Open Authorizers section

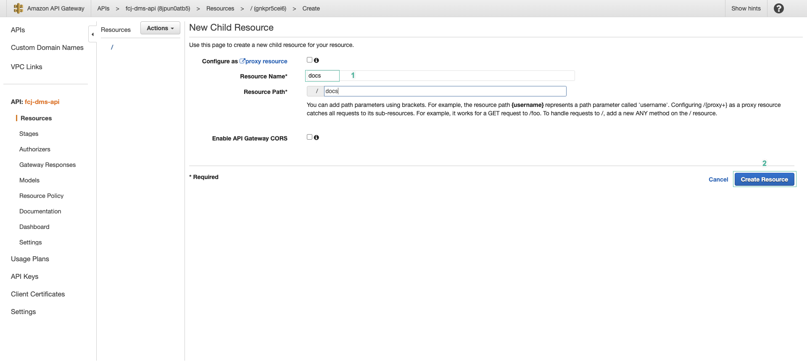coord(35,149)
